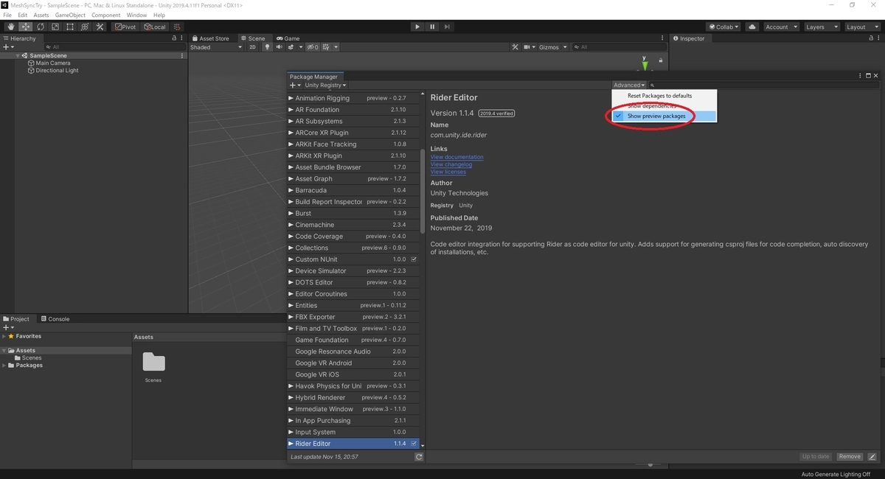Switch to the Asset Store tab
885x479 pixels.
click(x=210, y=38)
